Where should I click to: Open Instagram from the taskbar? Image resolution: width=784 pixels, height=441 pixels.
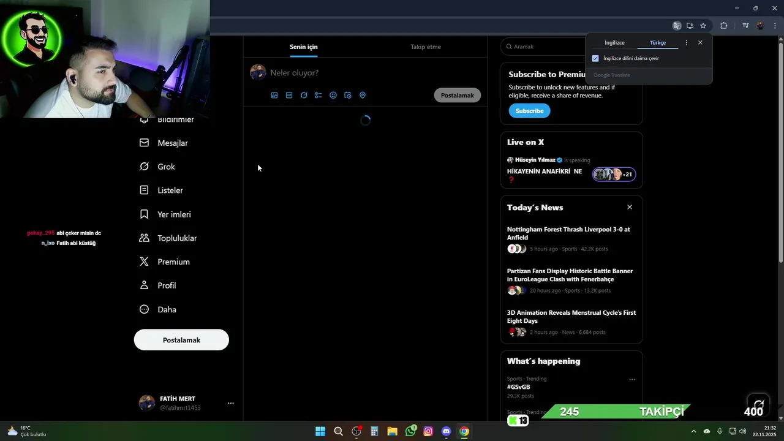(x=429, y=431)
